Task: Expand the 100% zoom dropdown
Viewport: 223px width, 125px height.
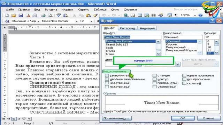Action: click(x=195, y=15)
